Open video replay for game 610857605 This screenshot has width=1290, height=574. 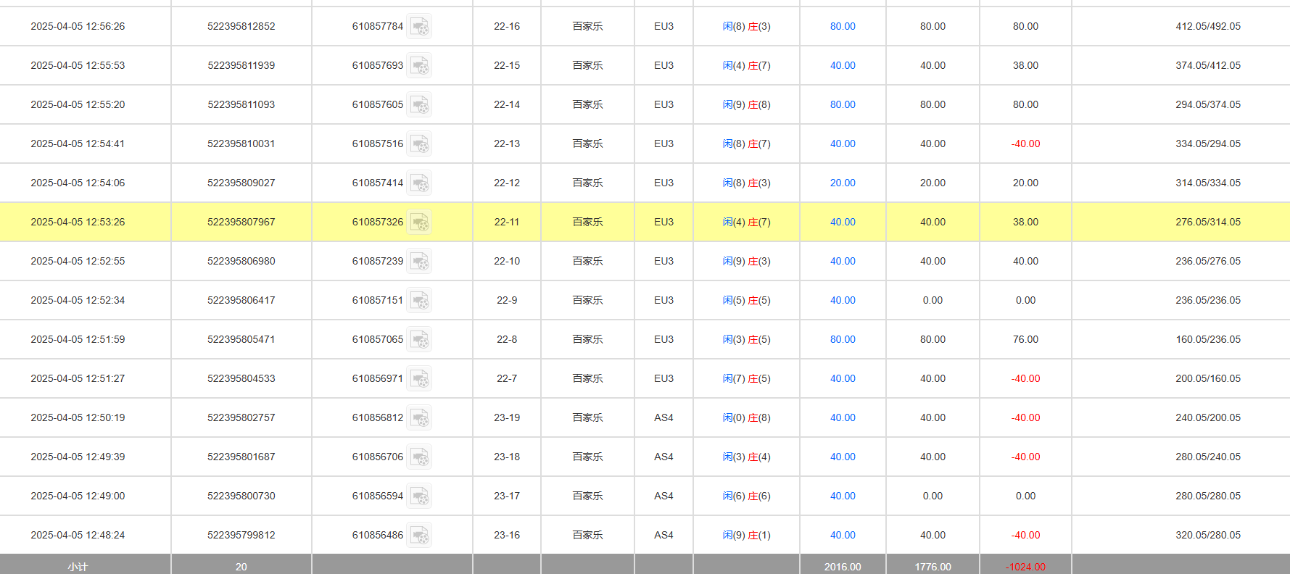(419, 105)
